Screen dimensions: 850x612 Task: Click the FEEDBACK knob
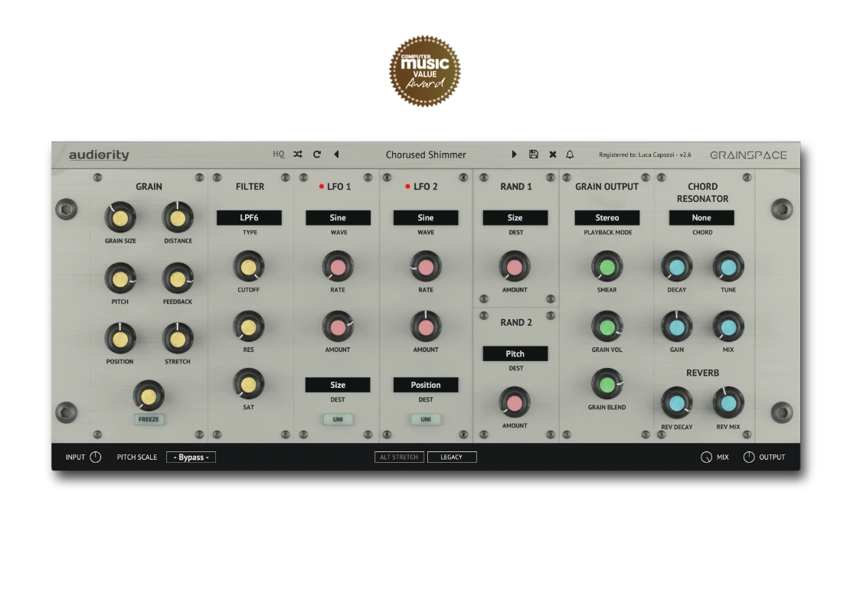pos(178,279)
